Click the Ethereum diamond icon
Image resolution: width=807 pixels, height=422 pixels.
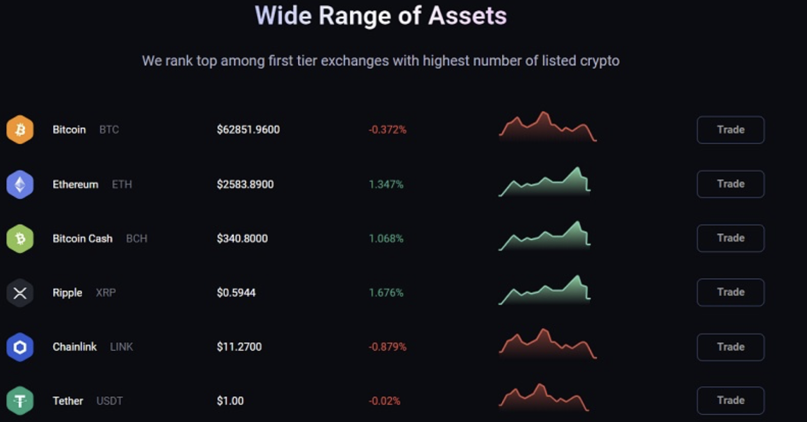point(20,185)
